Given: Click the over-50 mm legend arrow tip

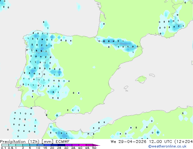Looking at the screenshot, I should pos(96,145).
